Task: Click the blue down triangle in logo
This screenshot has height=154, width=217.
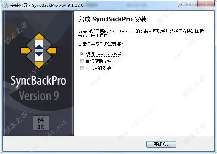Action: (39, 54)
